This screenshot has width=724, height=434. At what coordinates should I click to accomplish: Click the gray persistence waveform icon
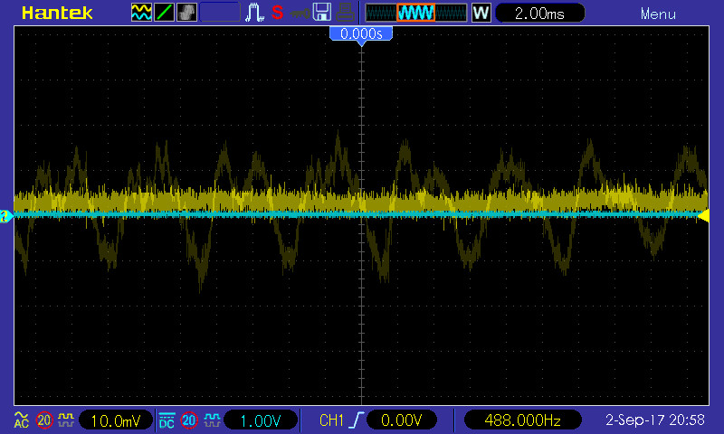coord(186,13)
